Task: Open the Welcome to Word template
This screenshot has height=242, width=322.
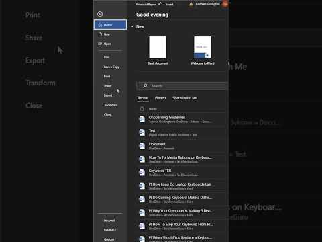Action: (203, 50)
